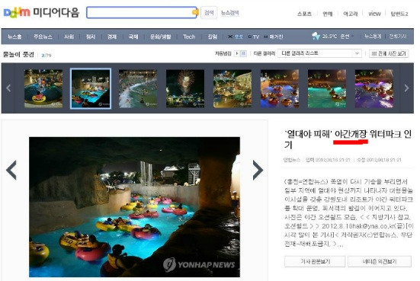Go to the 주요뉴스 menu

(x=43, y=37)
